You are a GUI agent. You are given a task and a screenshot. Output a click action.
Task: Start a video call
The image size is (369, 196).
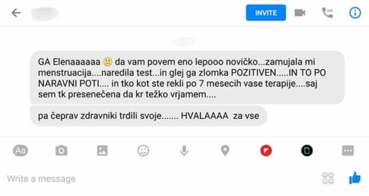(300, 13)
